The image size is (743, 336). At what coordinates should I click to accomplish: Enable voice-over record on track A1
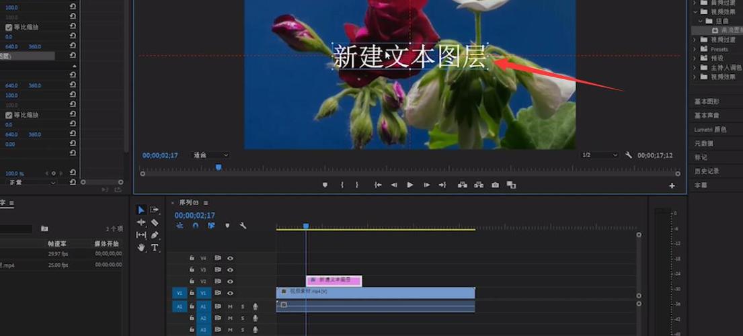pos(256,306)
